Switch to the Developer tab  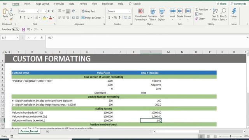tap(107, 3)
